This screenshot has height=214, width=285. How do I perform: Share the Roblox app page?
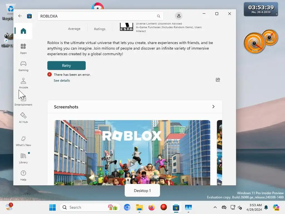pos(218,80)
